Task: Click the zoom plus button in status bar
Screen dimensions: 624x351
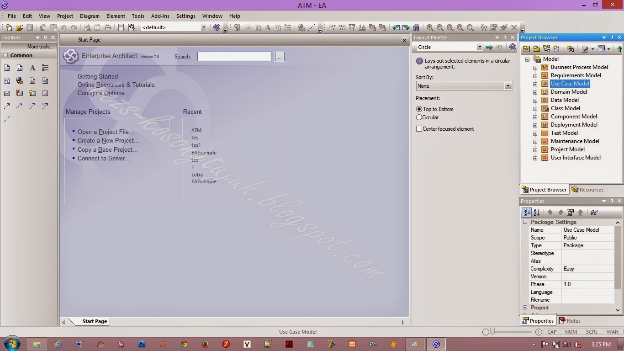Action: (539, 332)
